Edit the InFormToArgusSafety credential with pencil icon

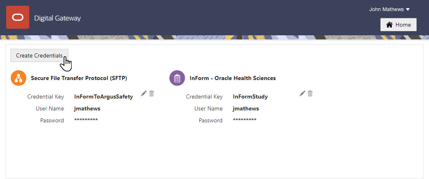pos(144,94)
